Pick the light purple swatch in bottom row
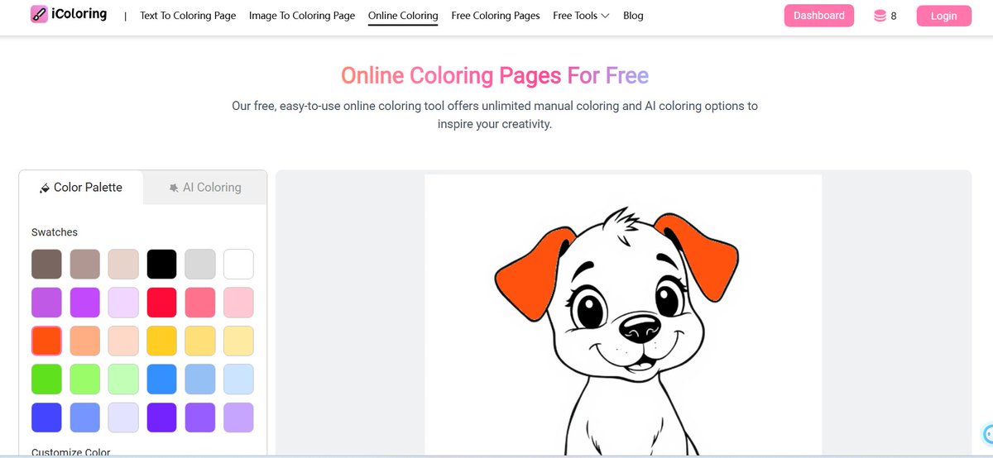 (238, 417)
